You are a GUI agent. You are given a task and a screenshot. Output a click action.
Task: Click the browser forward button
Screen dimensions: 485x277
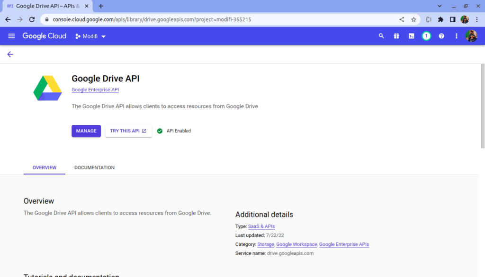[x=20, y=19]
